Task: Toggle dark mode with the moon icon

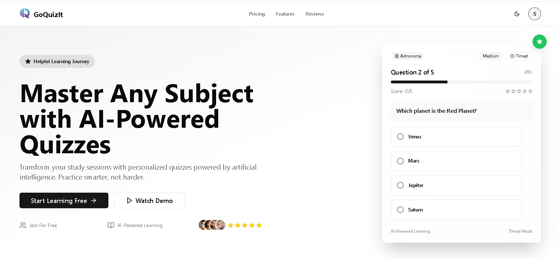Action: [x=517, y=14]
